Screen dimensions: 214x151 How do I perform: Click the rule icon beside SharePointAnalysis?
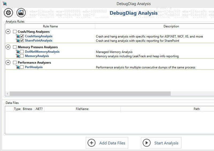coord(18,40)
